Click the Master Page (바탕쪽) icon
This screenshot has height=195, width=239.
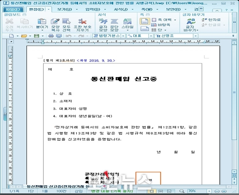[x=154, y=25]
